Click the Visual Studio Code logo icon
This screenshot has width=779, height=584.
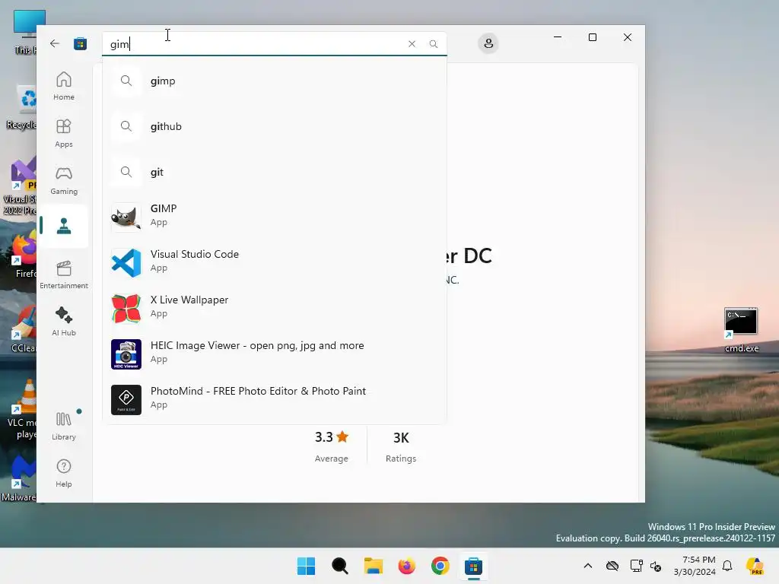126,262
